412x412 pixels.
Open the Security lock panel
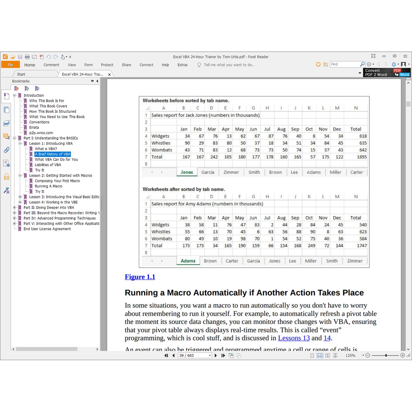pos(6,177)
